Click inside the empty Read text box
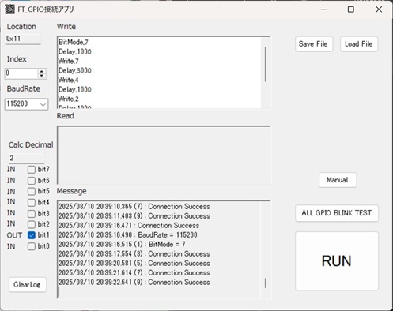The height and width of the screenshot is (311, 393). tap(164, 155)
